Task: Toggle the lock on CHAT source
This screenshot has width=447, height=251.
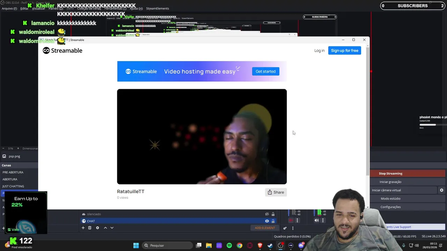Action: coord(273,221)
